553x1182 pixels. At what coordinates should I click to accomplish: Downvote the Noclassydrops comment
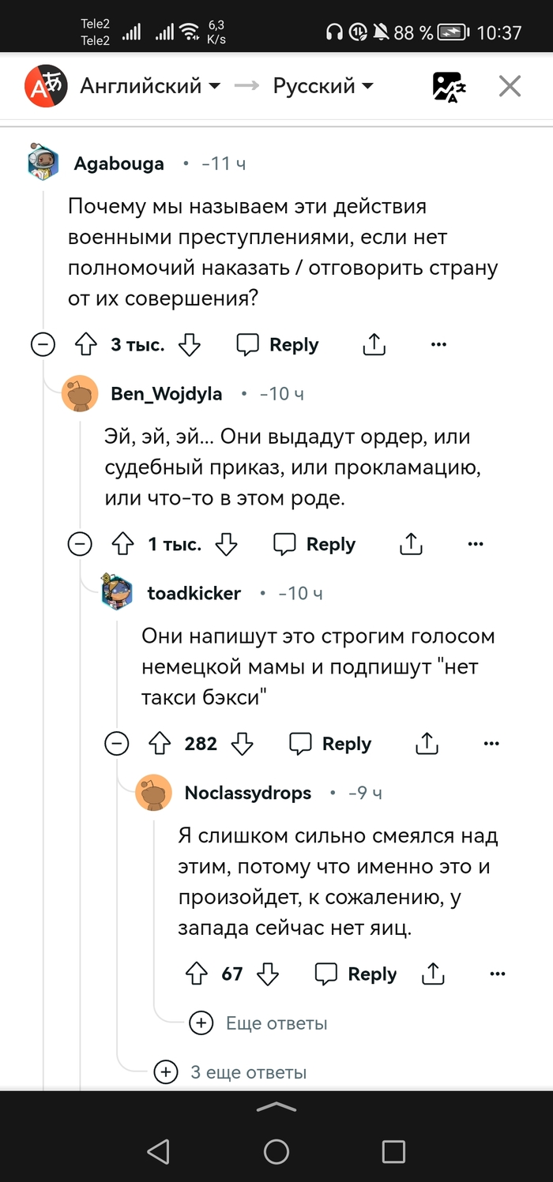click(x=269, y=974)
